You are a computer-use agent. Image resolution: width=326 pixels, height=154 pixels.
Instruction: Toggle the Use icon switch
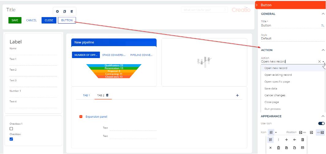[x=321, y=123]
